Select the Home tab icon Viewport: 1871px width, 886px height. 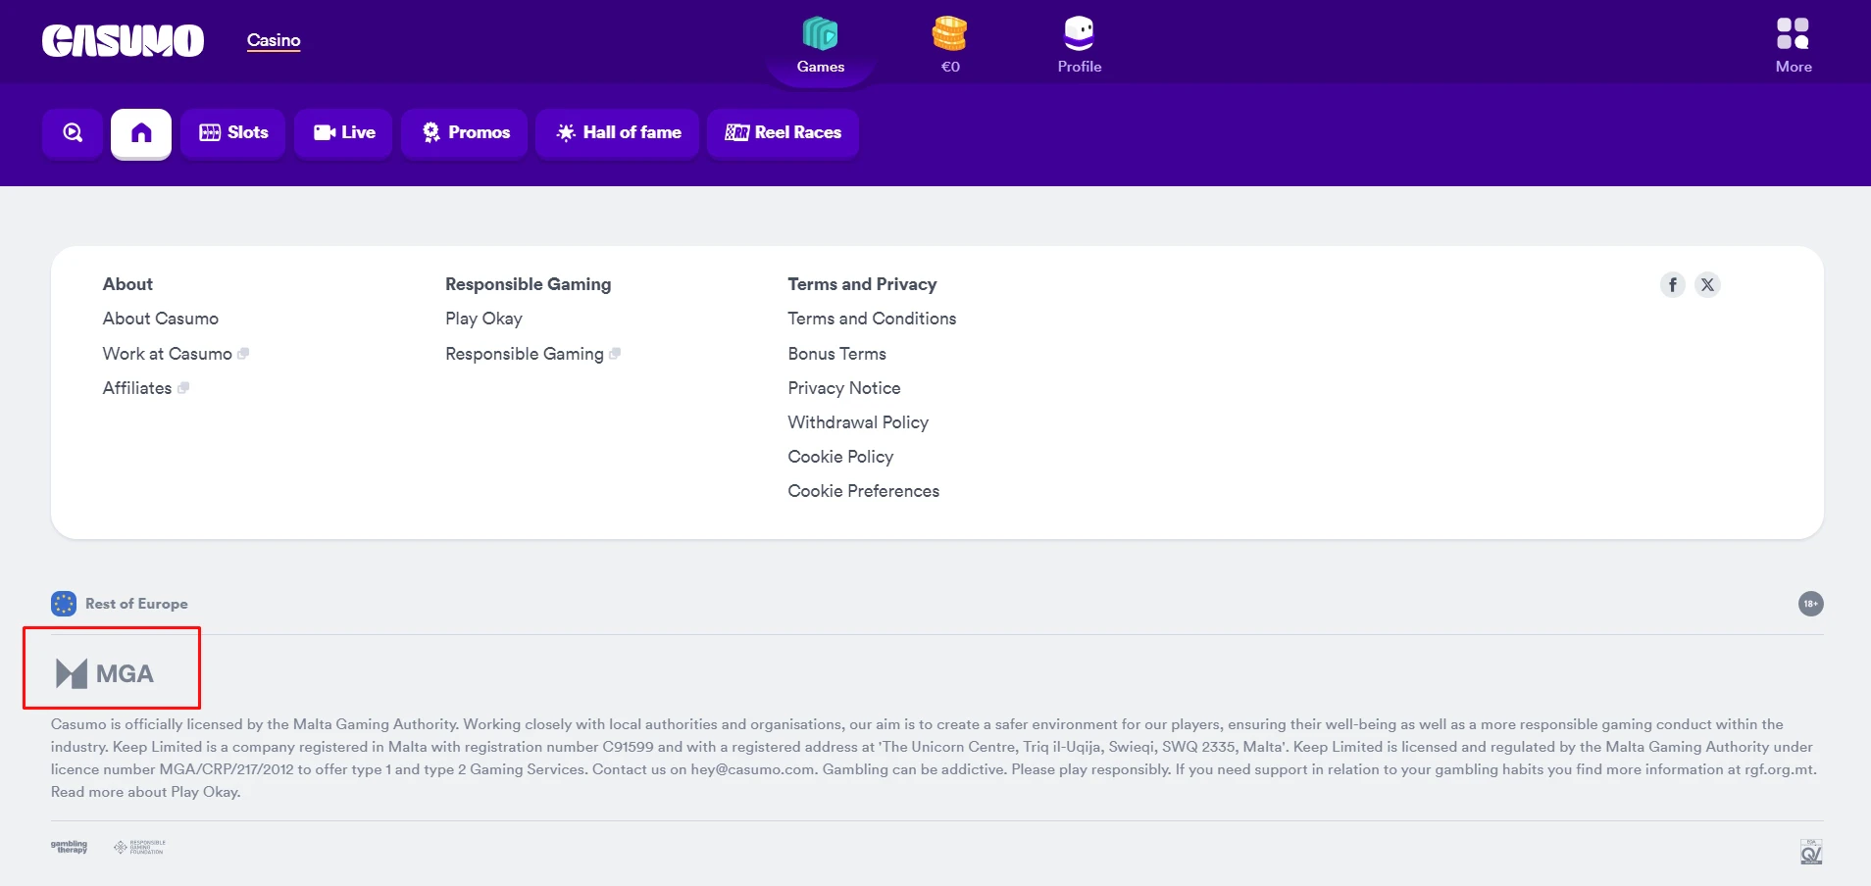coord(141,133)
